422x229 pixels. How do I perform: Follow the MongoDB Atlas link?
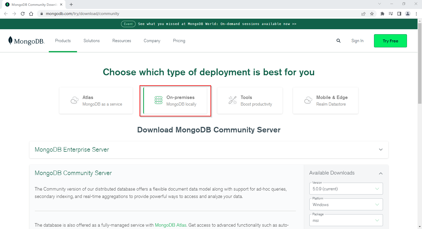(170, 225)
